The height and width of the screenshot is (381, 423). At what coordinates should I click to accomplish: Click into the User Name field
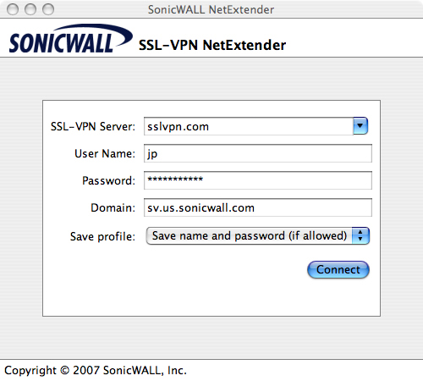pos(258,153)
